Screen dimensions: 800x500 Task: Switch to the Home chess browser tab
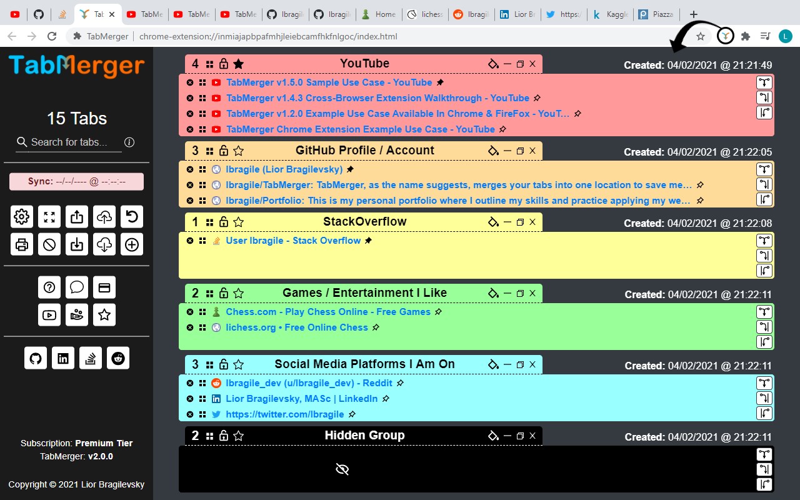tap(379, 14)
